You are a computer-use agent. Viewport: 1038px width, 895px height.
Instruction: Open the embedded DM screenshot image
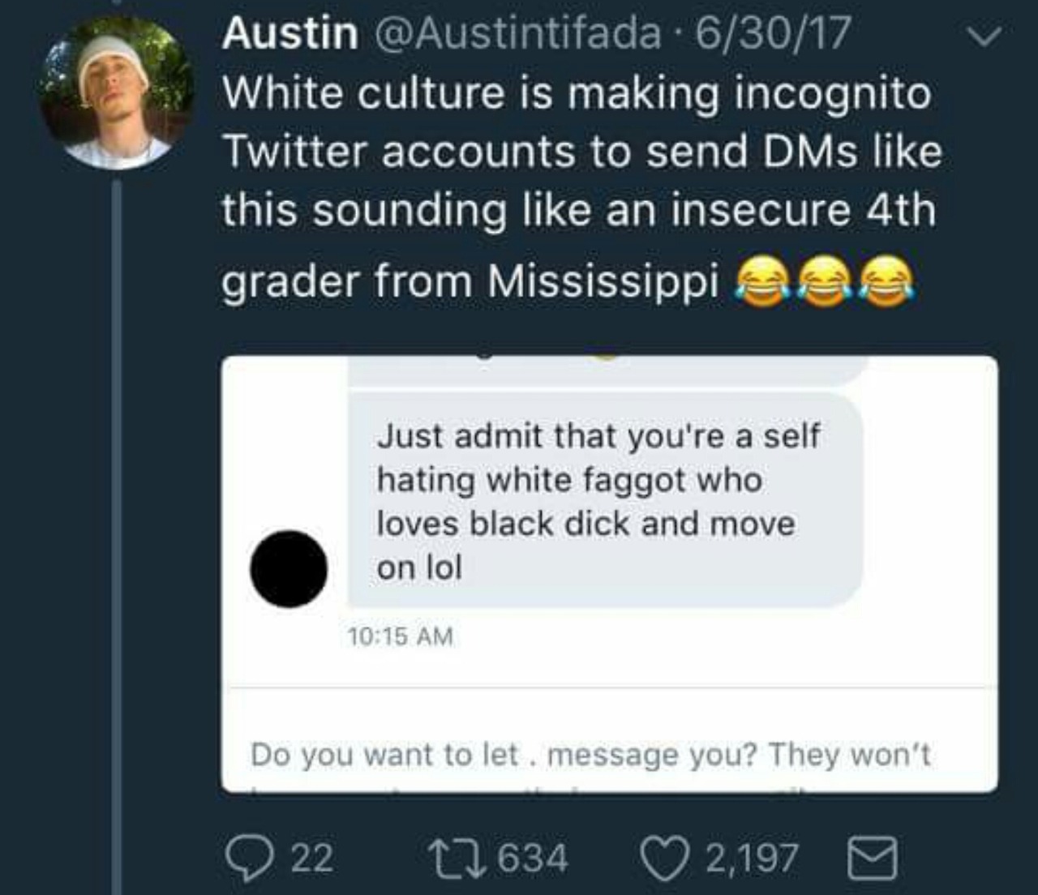pos(610,574)
